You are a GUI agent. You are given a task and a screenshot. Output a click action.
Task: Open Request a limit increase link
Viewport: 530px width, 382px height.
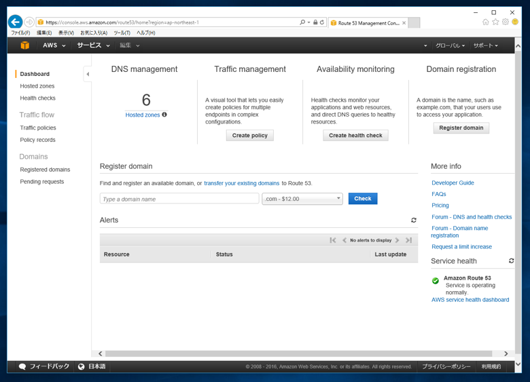tap(461, 247)
